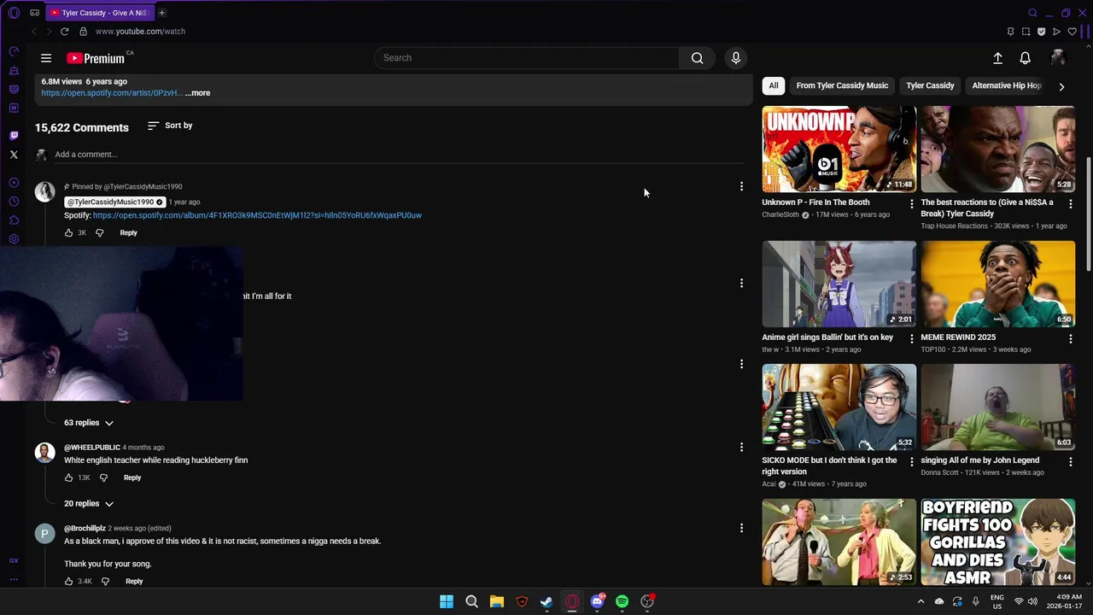The height and width of the screenshot is (615, 1093).
Task: Click the YouTube Search box
Action: [x=527, y=58]
